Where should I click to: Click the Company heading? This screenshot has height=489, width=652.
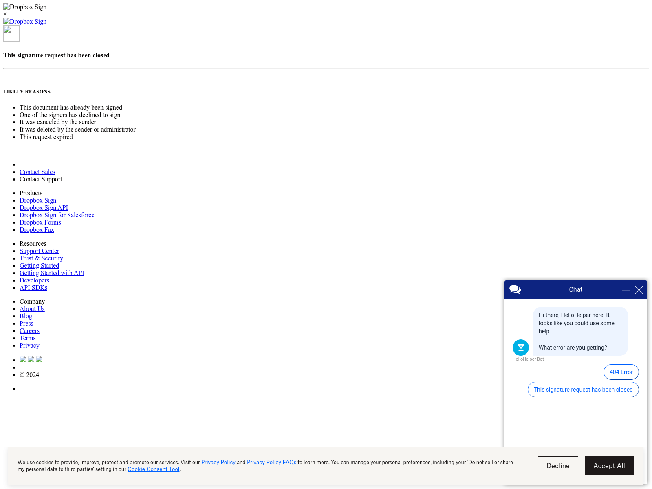pyautogui.click(x=32, y=302)
